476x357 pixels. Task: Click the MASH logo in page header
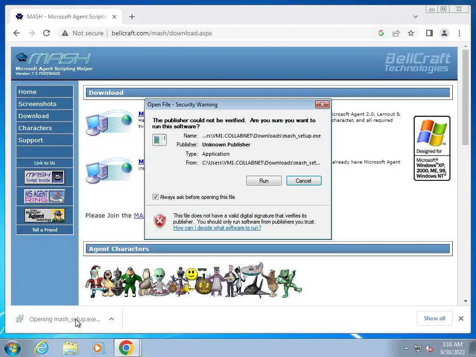click(54, 64)
